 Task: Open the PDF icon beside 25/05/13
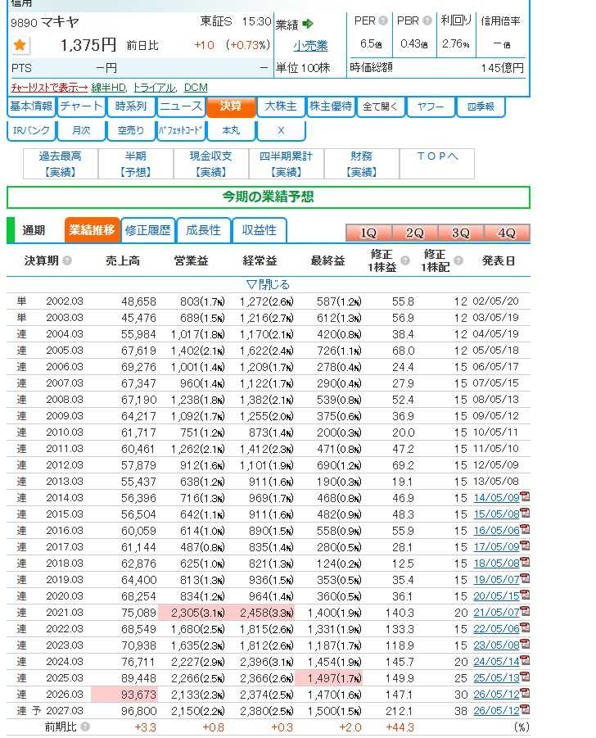coord(525,677)
